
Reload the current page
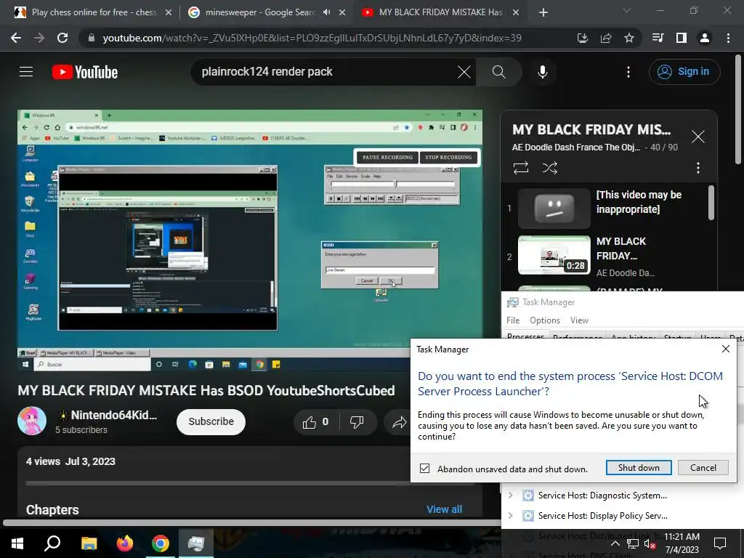[x=62, y=38]
